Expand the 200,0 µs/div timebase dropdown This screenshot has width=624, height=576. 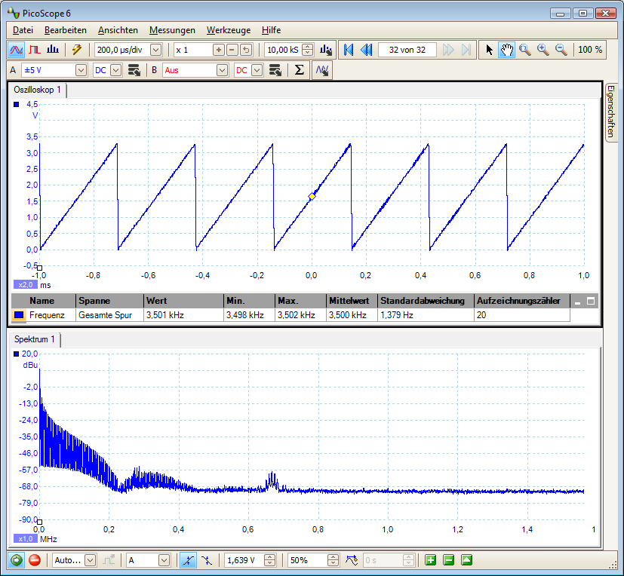(156, 50)
